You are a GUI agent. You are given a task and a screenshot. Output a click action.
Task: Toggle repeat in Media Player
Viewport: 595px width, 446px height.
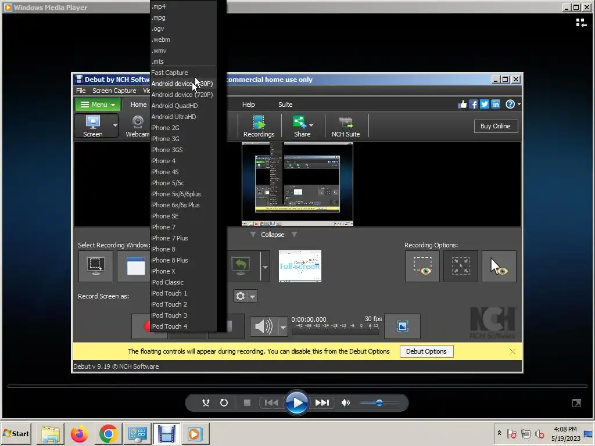point(224,403)
